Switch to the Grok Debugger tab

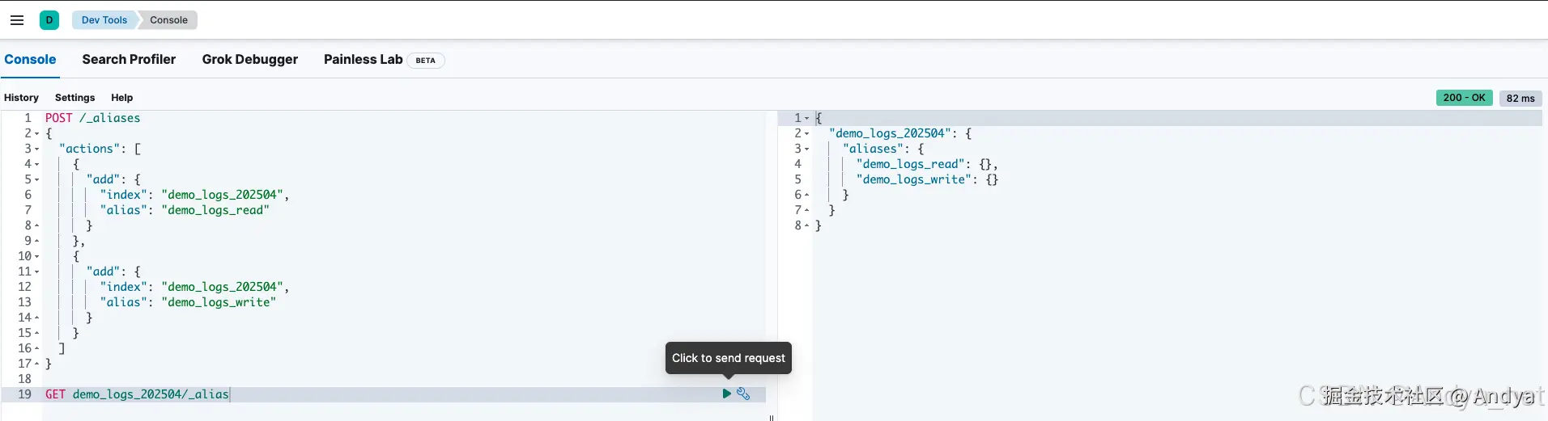[250, 59]
